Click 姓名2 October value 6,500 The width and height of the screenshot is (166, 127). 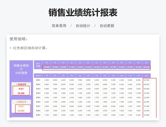122,85
